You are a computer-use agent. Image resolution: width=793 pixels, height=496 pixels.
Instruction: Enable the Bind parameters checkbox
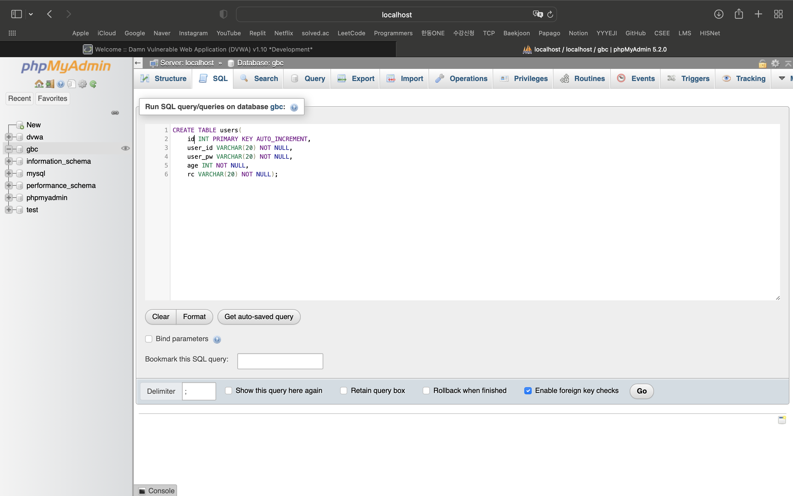(x=149, y=339)
